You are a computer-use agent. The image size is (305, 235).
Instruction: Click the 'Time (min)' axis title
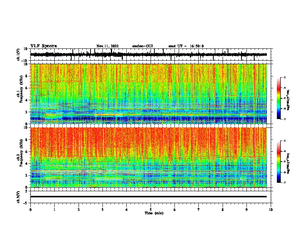coord(154,213)
